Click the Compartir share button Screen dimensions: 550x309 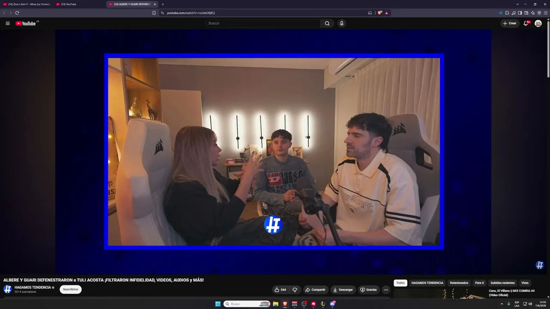(315, 290)
